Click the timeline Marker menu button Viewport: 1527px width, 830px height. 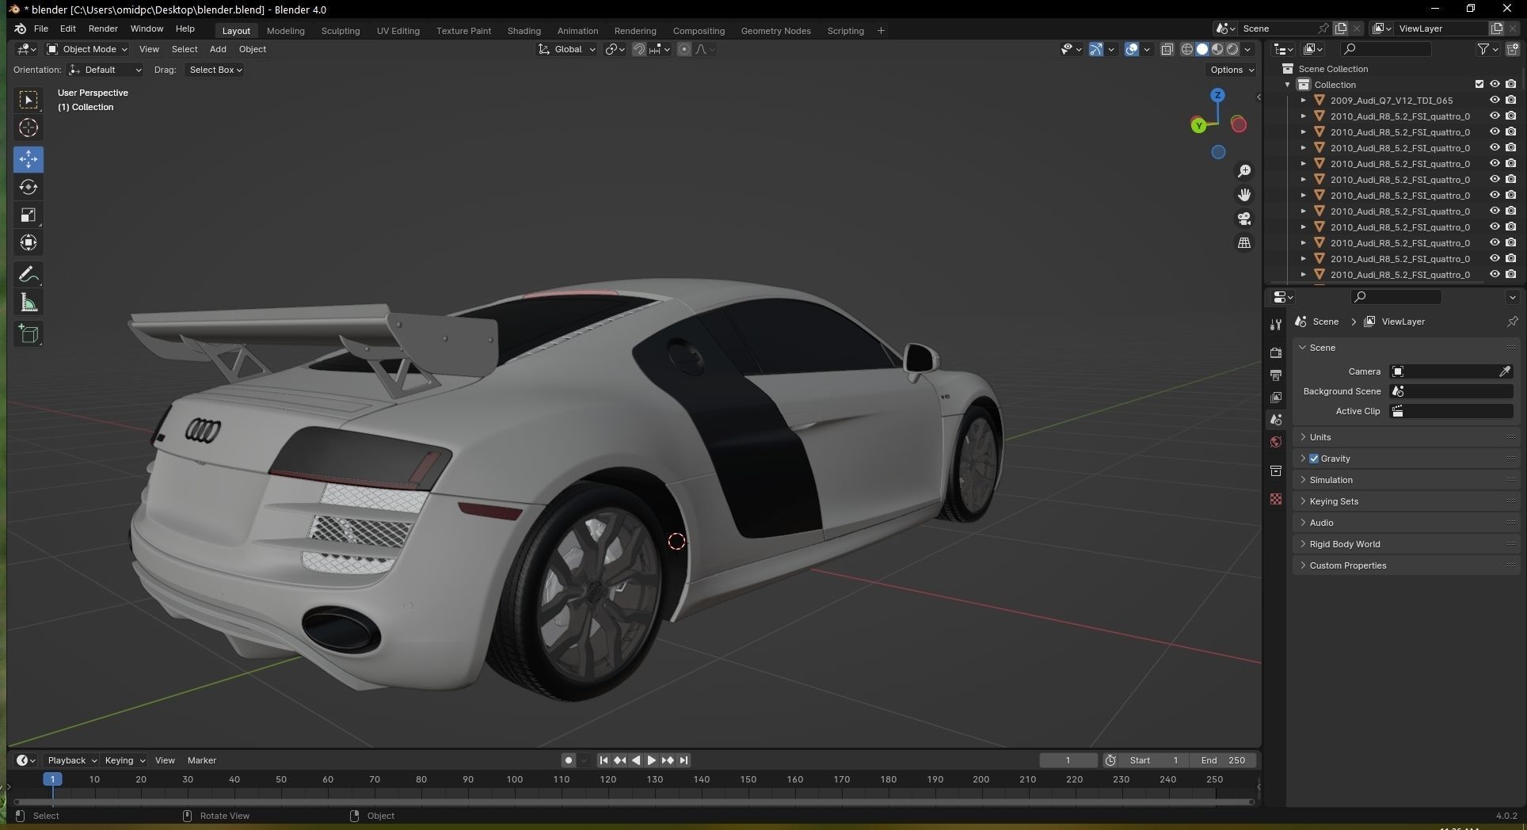tap(202, 760)
